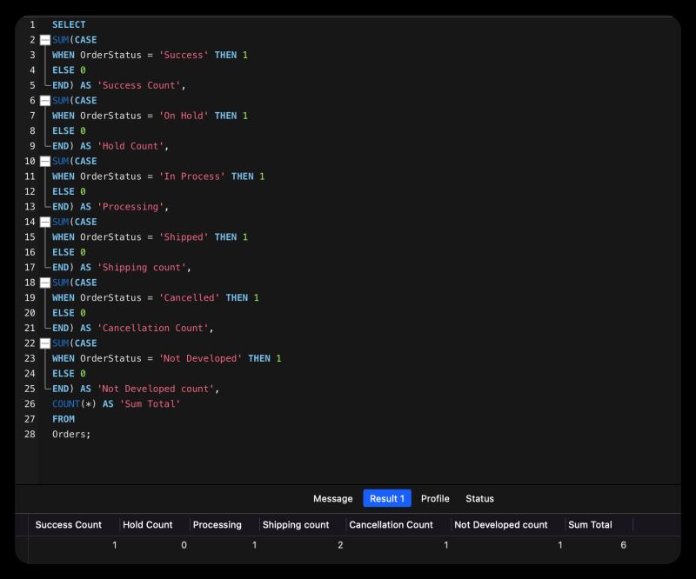
Task: Select the Hold Count value 0
Action: (184, 545)
